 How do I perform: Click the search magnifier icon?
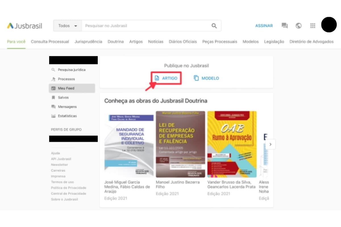(214, 26)
